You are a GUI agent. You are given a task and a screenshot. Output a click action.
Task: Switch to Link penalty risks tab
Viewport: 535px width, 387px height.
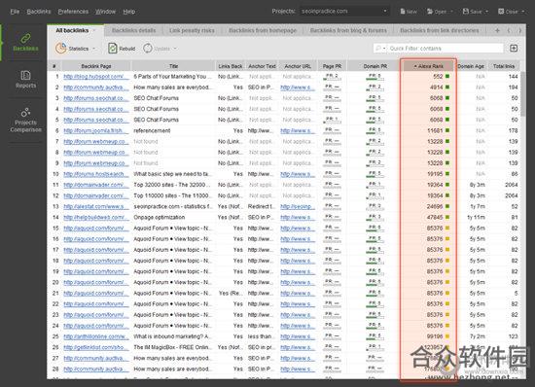point(192,30)
